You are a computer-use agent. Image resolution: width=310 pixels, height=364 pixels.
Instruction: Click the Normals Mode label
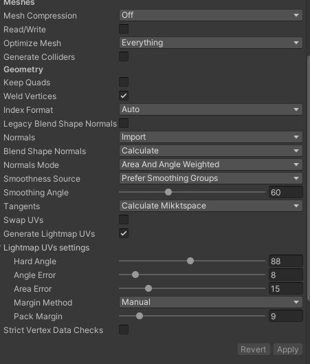click(31, 165)
